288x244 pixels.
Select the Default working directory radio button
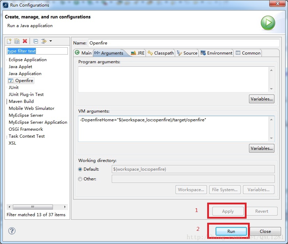80,169
